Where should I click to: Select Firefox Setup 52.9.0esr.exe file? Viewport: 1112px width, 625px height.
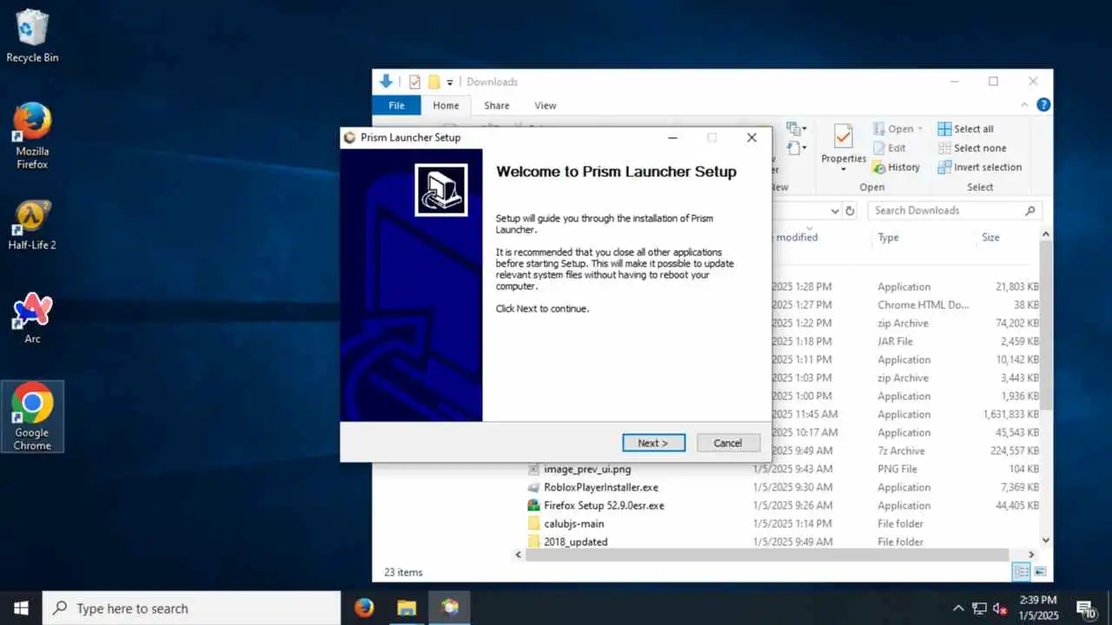604,505
